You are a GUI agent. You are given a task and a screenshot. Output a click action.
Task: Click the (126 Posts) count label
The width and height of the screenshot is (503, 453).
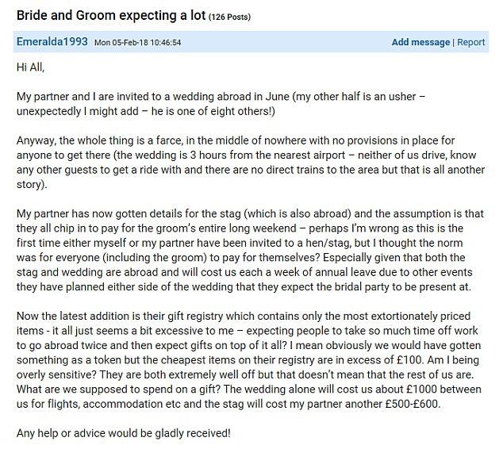coord(229,17)
